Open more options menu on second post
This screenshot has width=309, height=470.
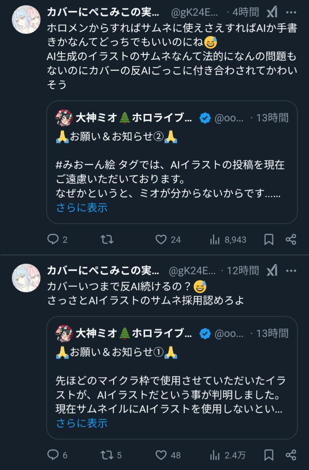tap(291, 271)
